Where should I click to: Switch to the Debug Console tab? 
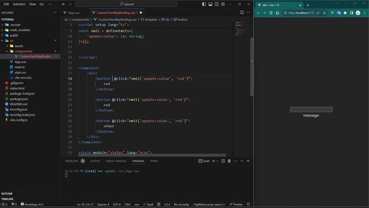tap(116, 161)
